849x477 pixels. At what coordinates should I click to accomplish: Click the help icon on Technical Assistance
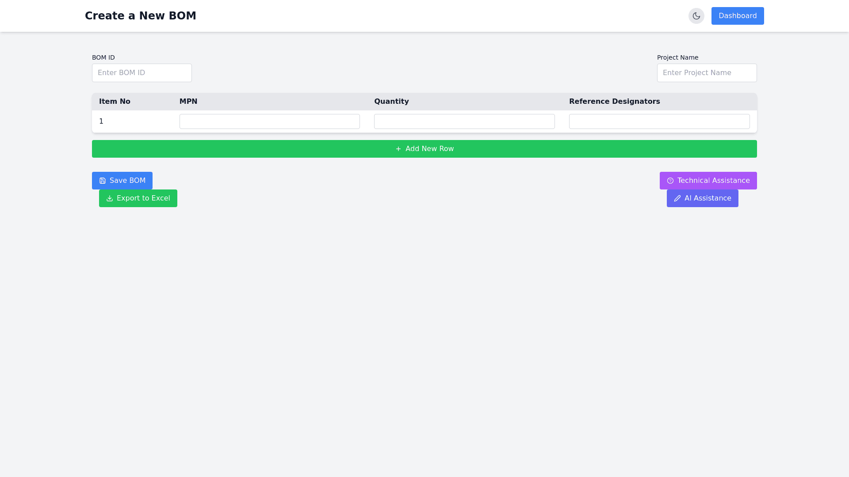pos(670,181)
